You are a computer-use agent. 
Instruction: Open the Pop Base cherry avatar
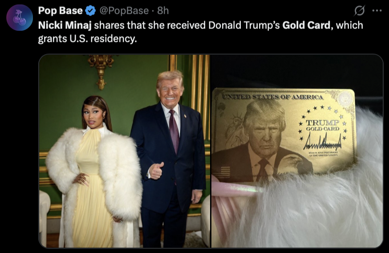point(19,18)
